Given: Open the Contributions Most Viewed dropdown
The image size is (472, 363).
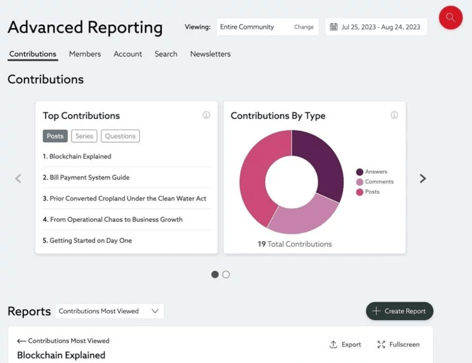Looking at the screenshot, I should (x=109, y=311).
